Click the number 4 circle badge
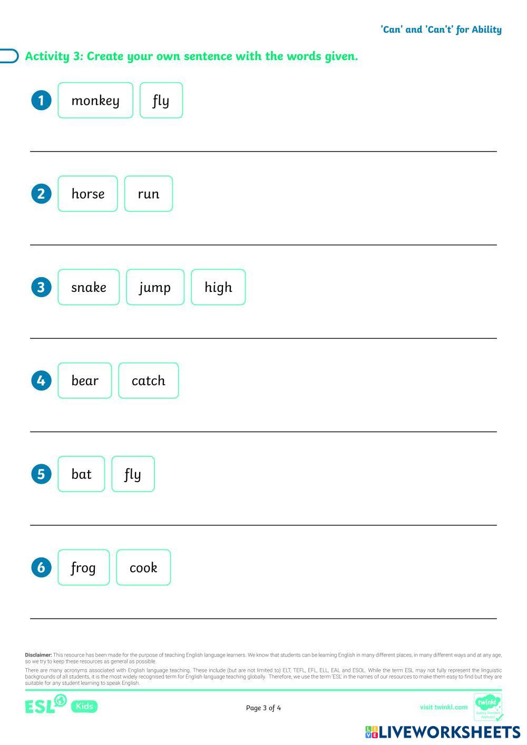527x745 pixels. [x=42, y=380]
